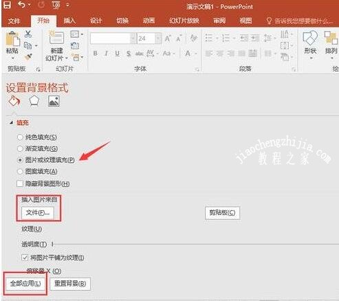Click the 剪贴板(C) button

tap(222, 213)
